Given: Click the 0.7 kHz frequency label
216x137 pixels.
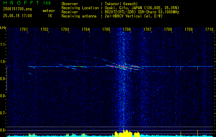Looking at the screenshot, I should pyautogui.click(x=3, y=113).
